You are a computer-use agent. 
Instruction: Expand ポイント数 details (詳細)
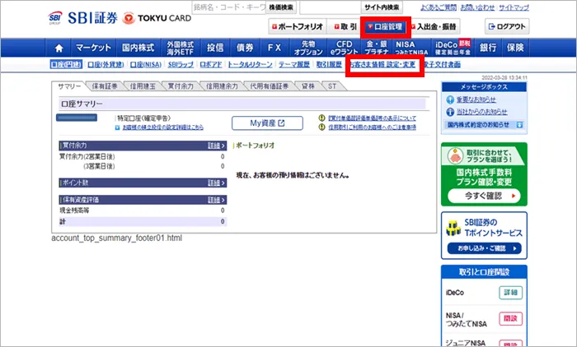[x=216, y=183]
